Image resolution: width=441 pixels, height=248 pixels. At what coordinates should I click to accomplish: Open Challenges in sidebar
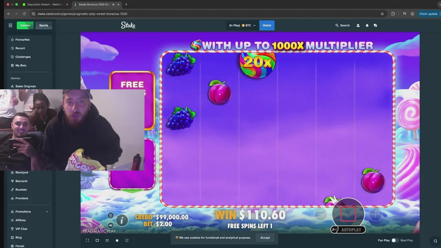(x=23, y=57)
